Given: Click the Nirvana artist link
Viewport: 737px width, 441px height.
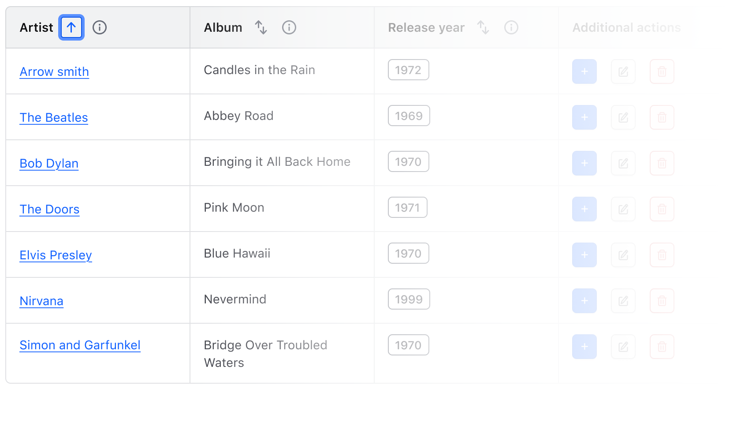Looking at the screenshot, I should (x=41, y=301).
